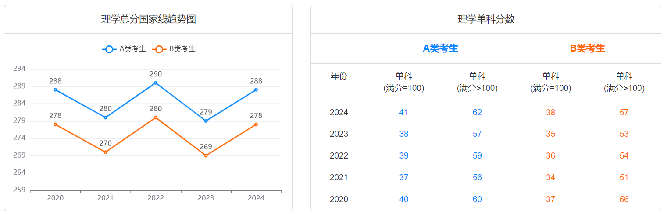Click orange score 56 in the 2020 row
Image resolution: width=667 pixels, height=214 pixels.
point(624,200)
